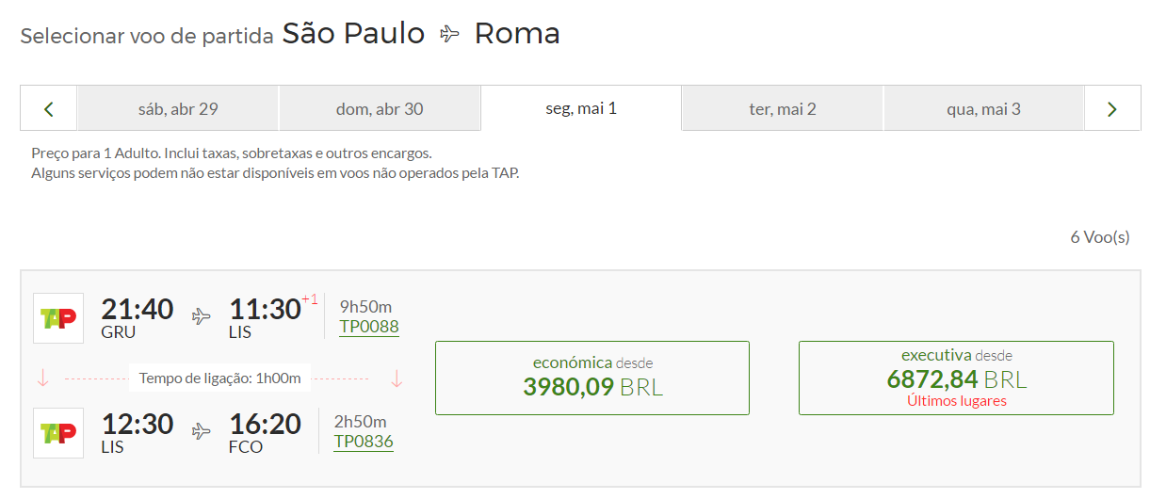
Task: Choose económica fare 3980,09 BRL
Action: [592, 378]
